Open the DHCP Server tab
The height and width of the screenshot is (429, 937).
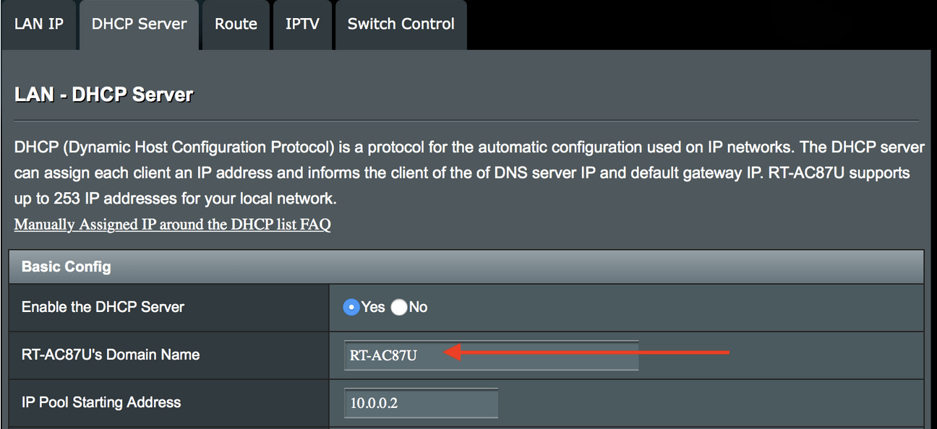click(x=139, y=24)
